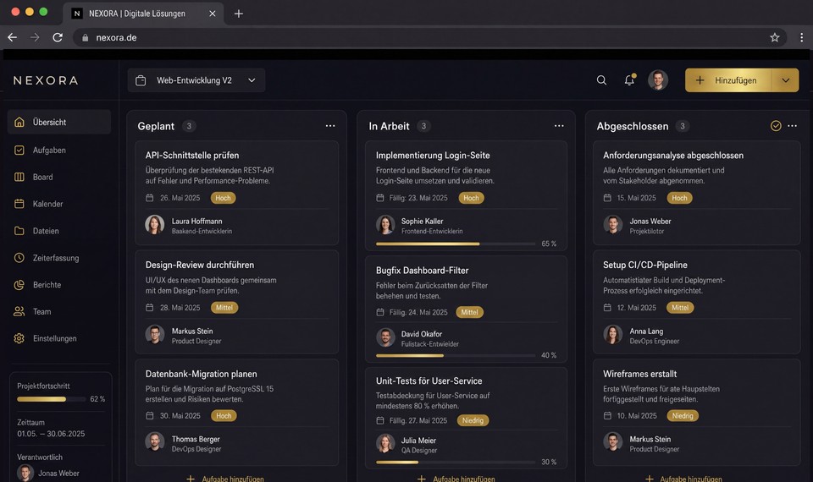Click the task count badge beside Geplant
This screenshot has height=482, width=813.
point(189,126)
